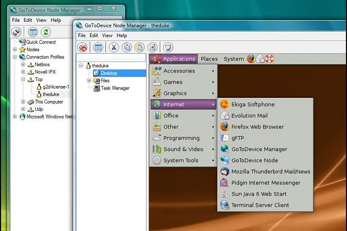Open the Office submenu

(184, 116)
